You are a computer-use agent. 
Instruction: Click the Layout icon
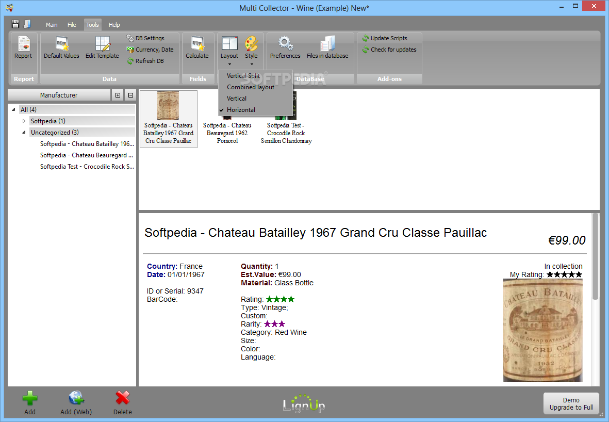coord(229,43)
